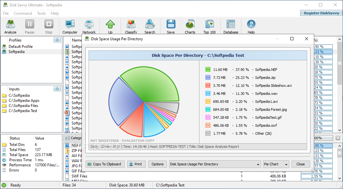Open the Help menu
343x189 pixels.
click(55, 13)
